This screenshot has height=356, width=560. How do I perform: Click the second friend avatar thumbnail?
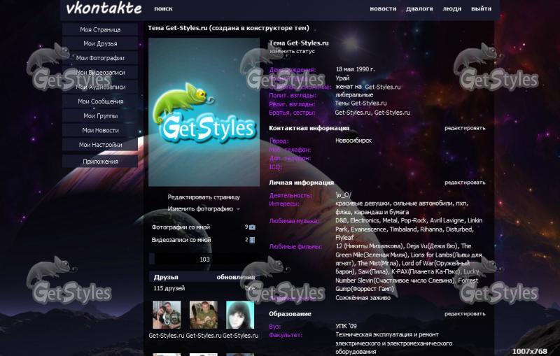point(204,315)
